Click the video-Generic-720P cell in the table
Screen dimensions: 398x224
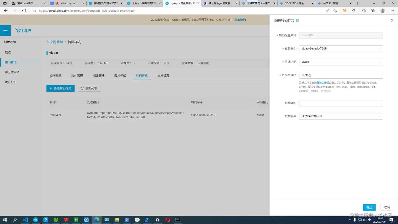point(204,115)
